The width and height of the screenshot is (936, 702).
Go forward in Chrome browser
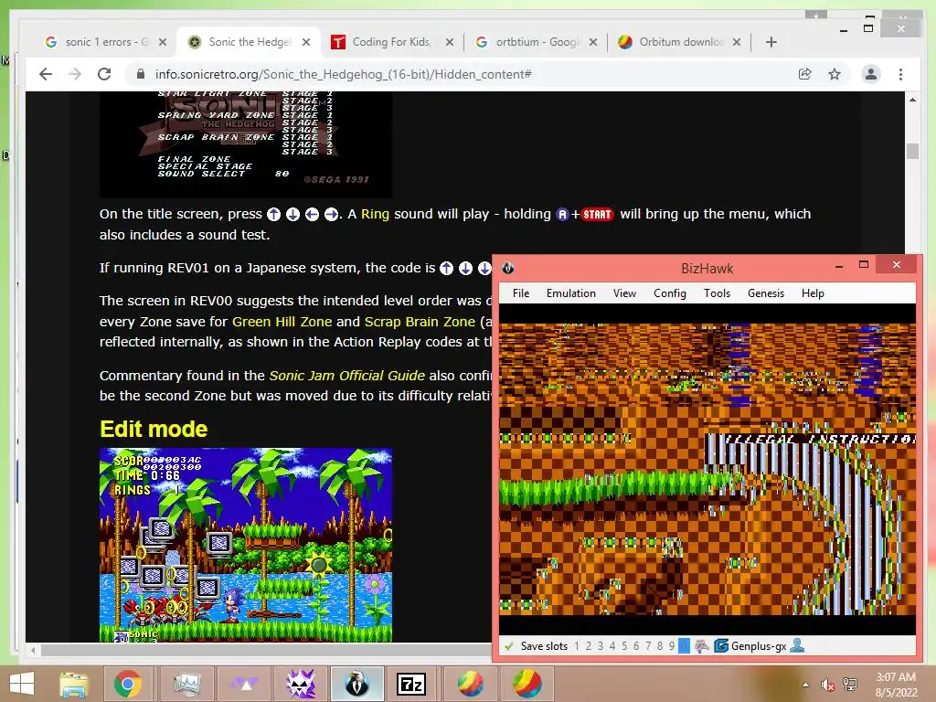[x=75, y=74]
